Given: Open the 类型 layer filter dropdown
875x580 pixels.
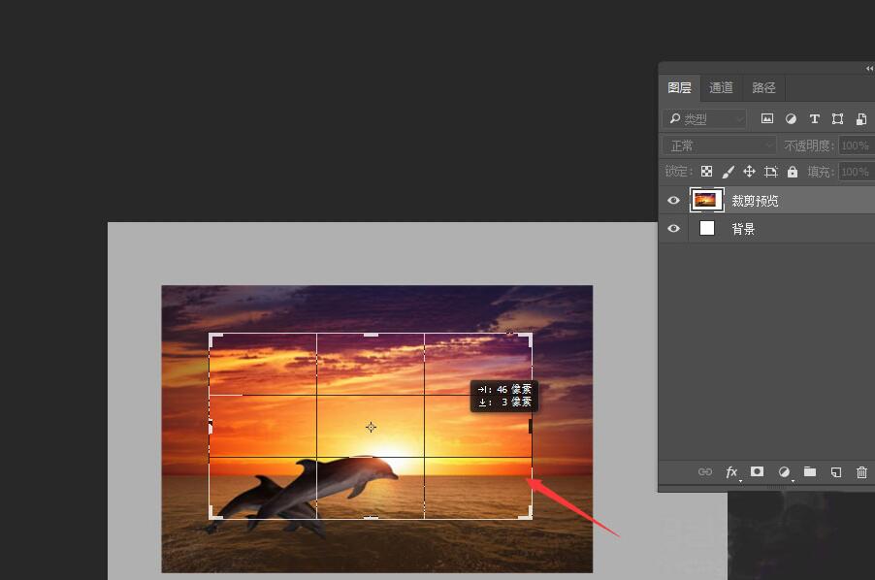Looking at the screenshot, I should [x=704, y=119].
